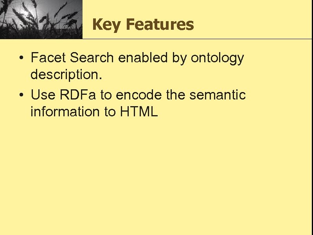Click the word "HTML" at bullet end
The height and width of the screenshot is (235, 313).
point(139,112)
